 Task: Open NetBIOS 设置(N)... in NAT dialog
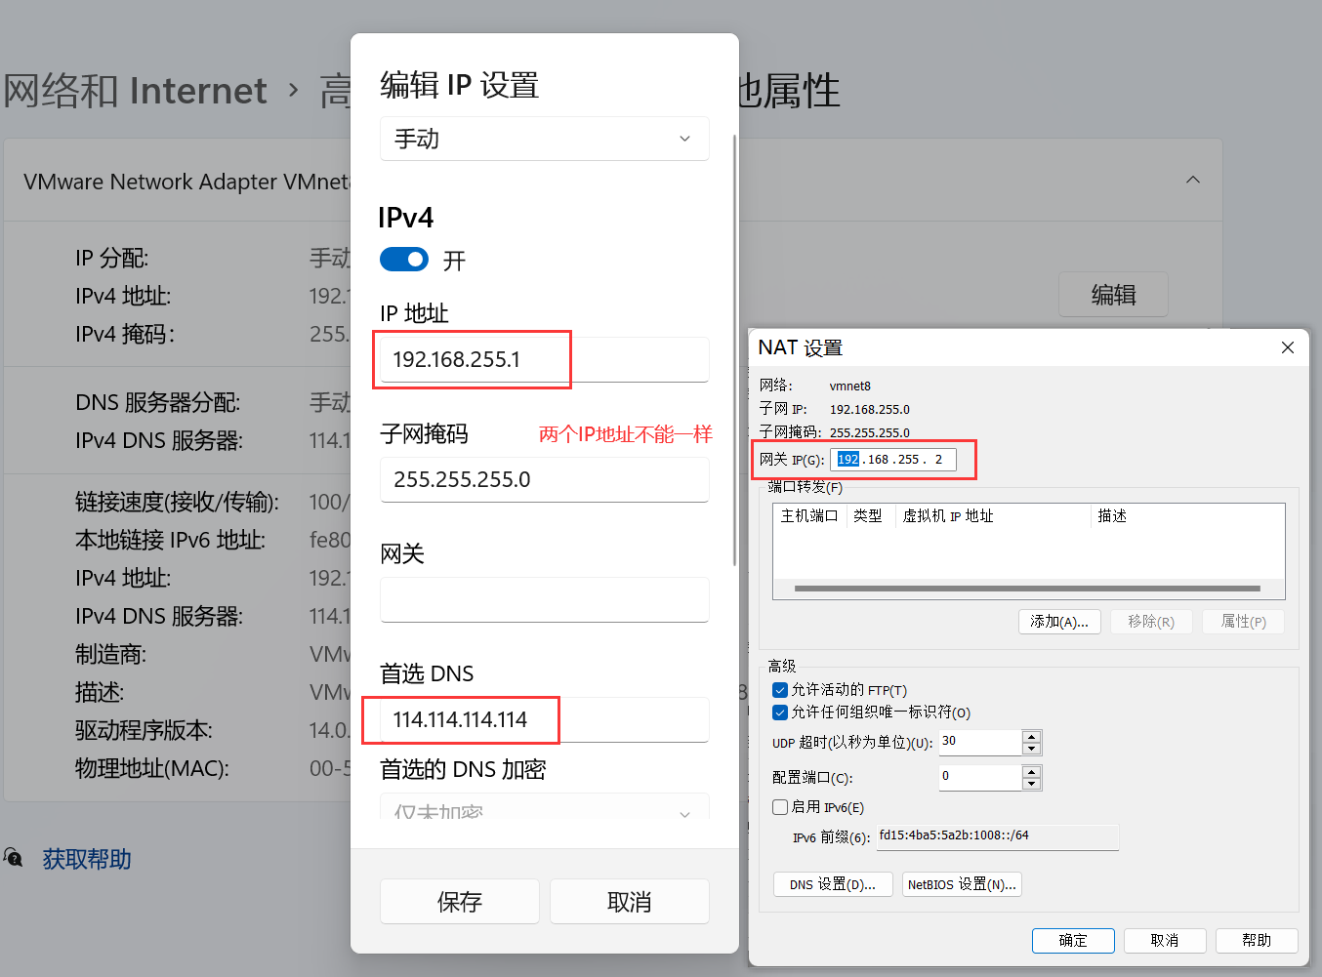coord(962,884)
